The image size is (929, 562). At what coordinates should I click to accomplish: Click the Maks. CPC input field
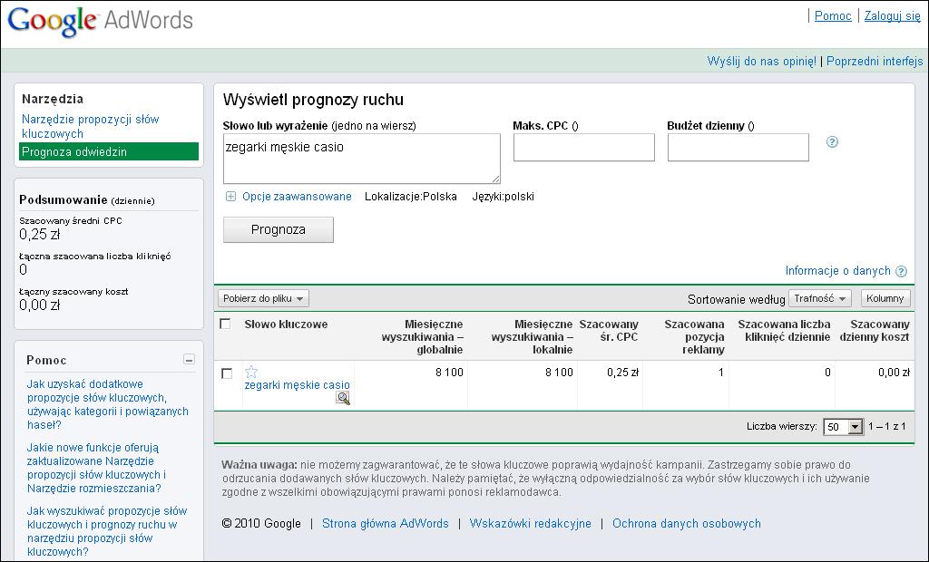click(x=584, y=148)
